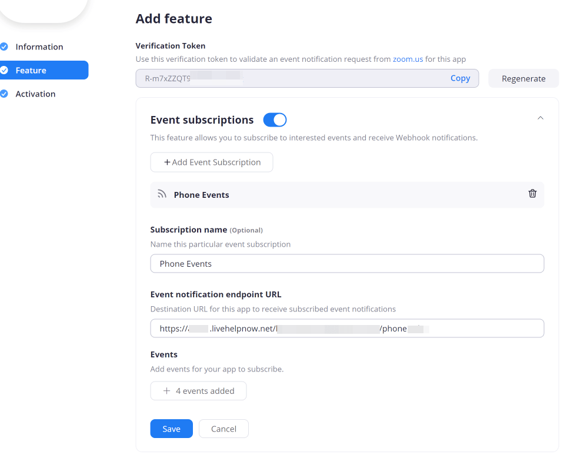Open the zoom.us link
Screen dimensions: 567x461
408,59
